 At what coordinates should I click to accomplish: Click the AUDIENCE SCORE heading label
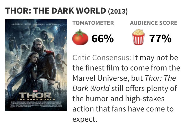154,23
